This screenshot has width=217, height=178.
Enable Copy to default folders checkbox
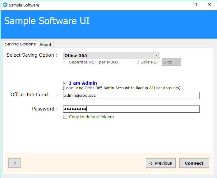[65, 117]
